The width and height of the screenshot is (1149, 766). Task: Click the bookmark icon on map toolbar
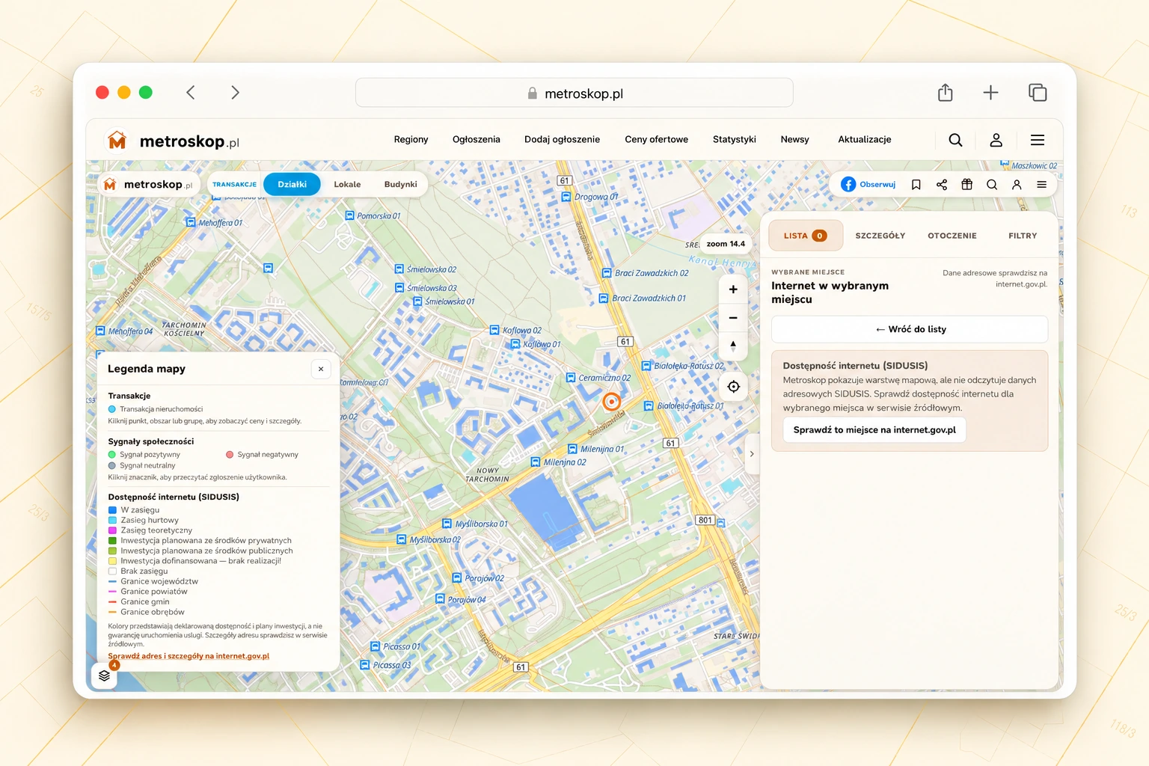(x=916, y=185)
